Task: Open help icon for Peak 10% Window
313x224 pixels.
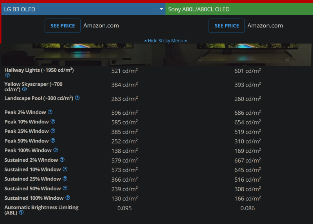Action: point(53,121)
